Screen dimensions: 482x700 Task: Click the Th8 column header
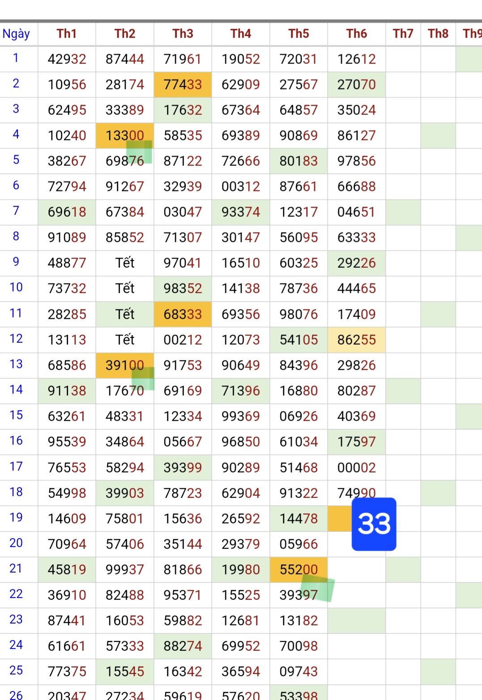tap(438, 34)
